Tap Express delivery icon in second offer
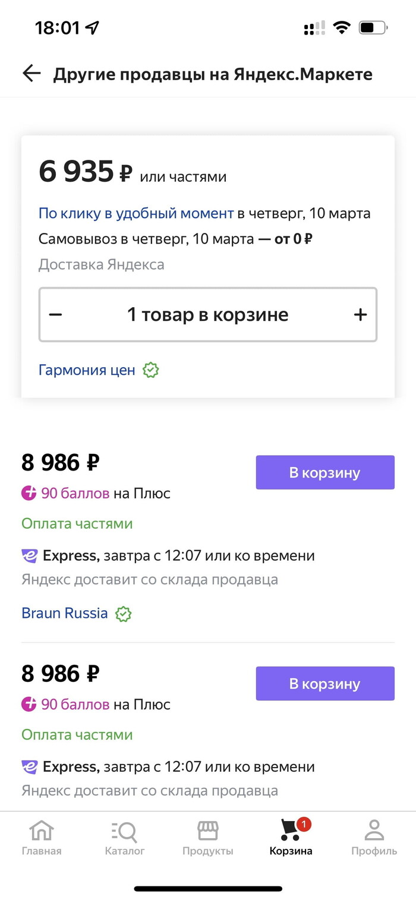The image size is (416, 900). (x=30, y=767)
